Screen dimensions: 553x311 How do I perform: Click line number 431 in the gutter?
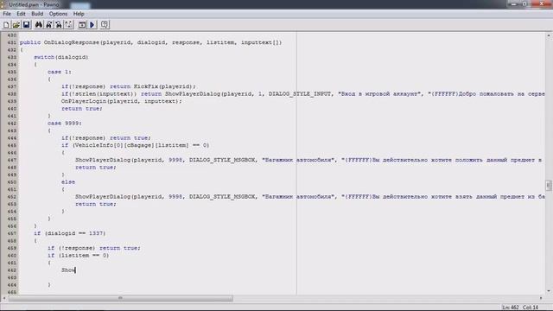[x=12, y=42]
